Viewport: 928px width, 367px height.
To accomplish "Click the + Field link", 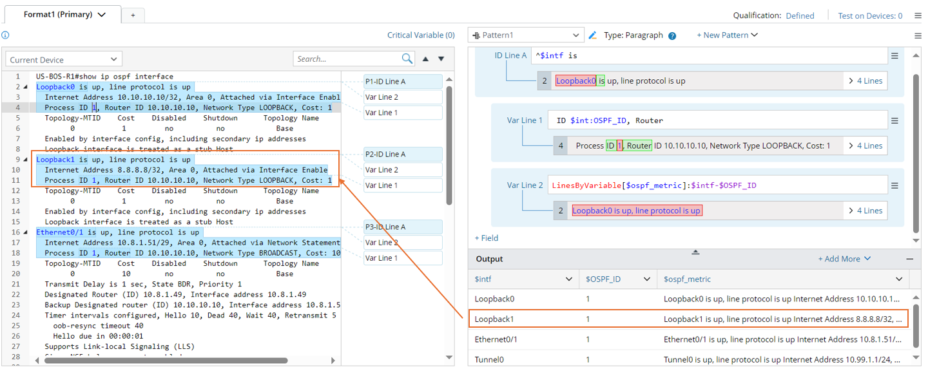I will 487,238.
